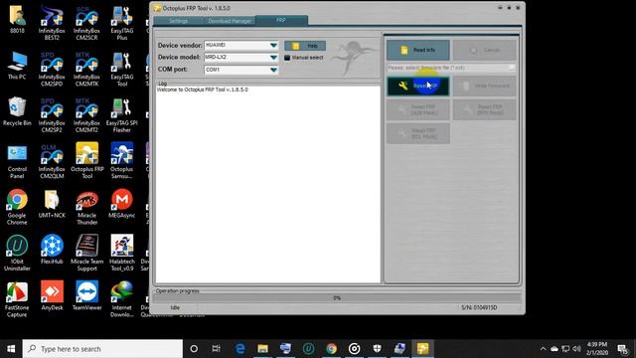
Task: Select the Octoplus Samsung desktop icon
Action: [121, 160]
